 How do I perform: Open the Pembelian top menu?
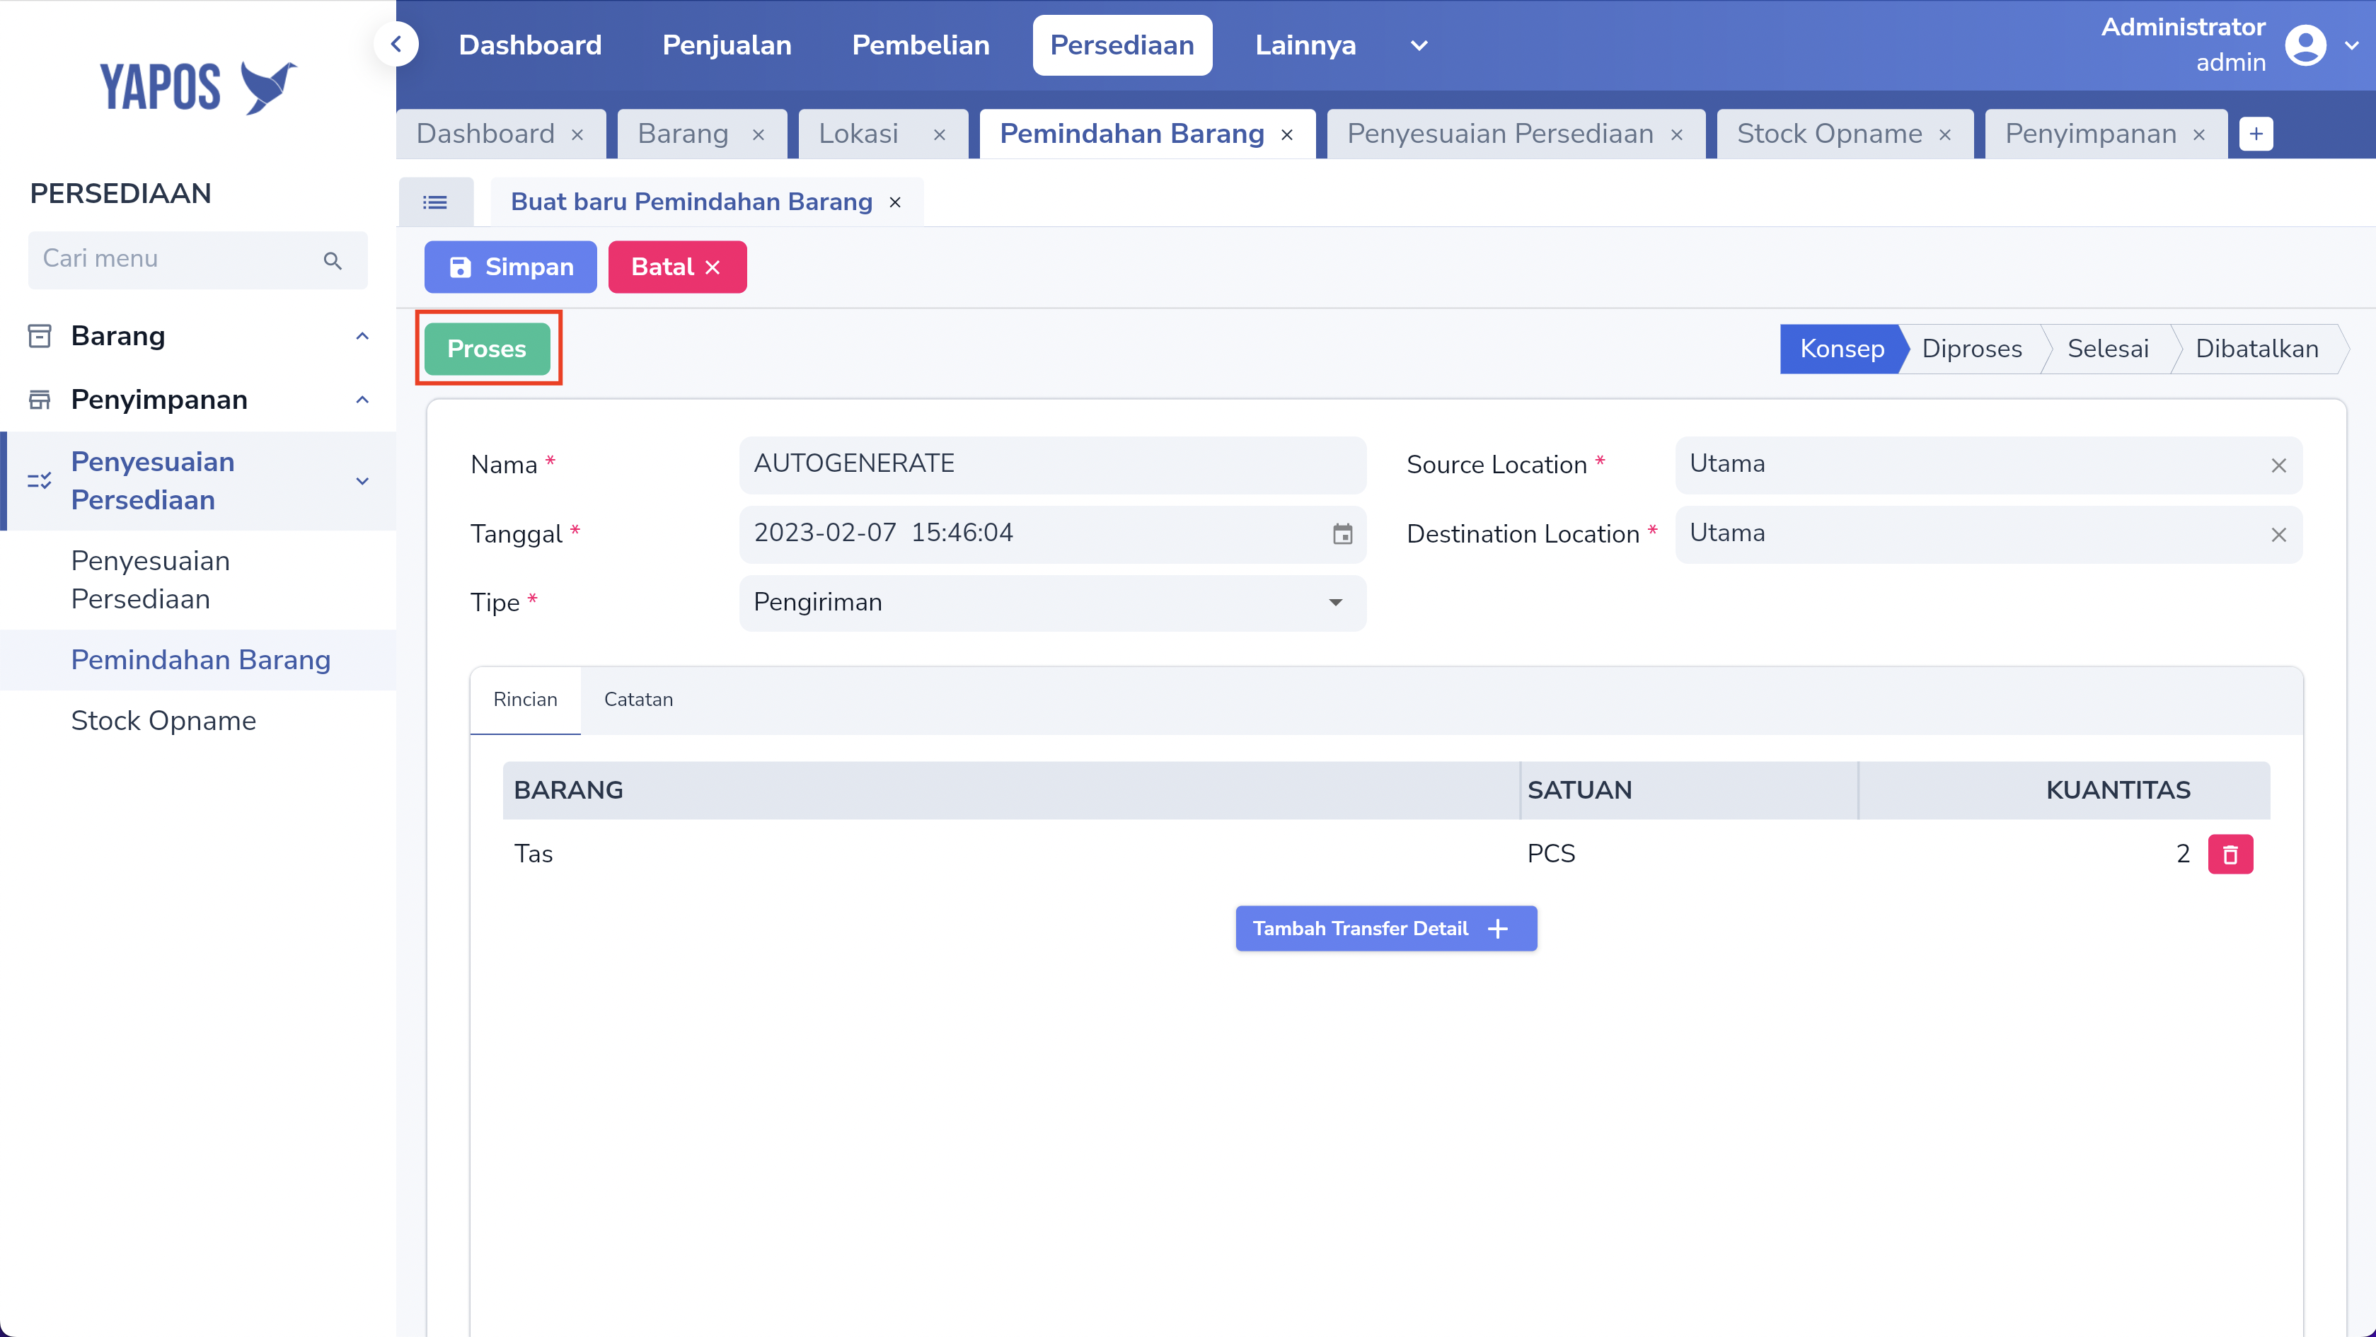pos(921,45)
